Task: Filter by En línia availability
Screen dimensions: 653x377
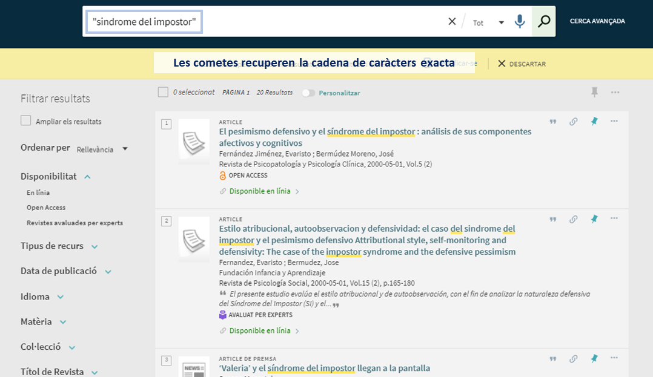Action: (x=38, y=192)
